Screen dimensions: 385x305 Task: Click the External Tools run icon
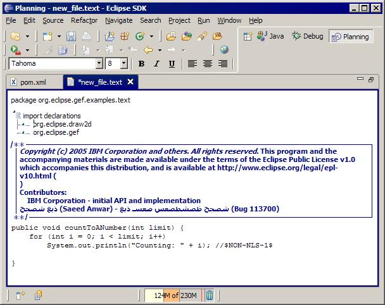click(x=15, y=50)
